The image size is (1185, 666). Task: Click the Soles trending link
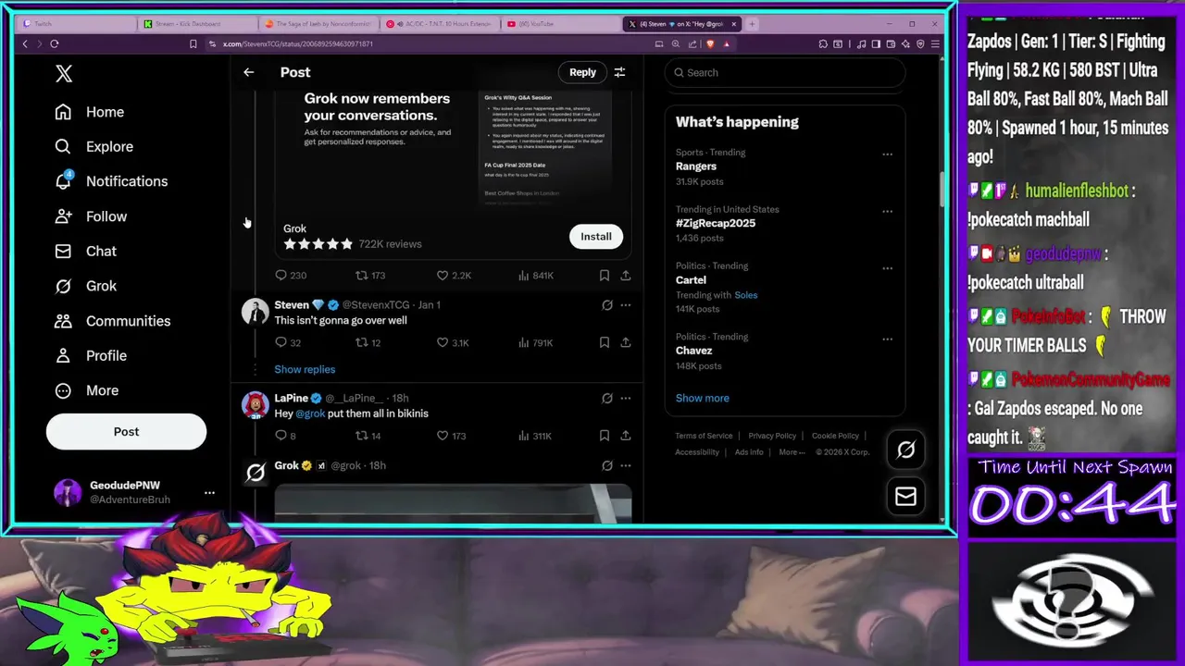[x=745, y=295]
